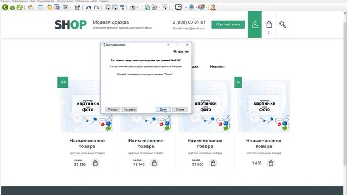347x195 pixels.
Task: Click the green Обратный звонок button
Action: click(x=228, y=24)
